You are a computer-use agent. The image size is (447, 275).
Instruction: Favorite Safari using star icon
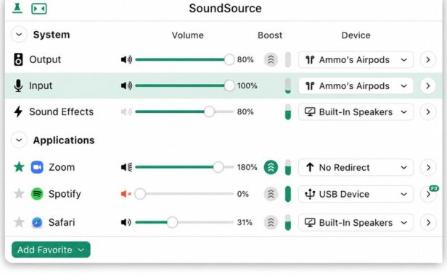pyautogui.click(x=19, y=222)
